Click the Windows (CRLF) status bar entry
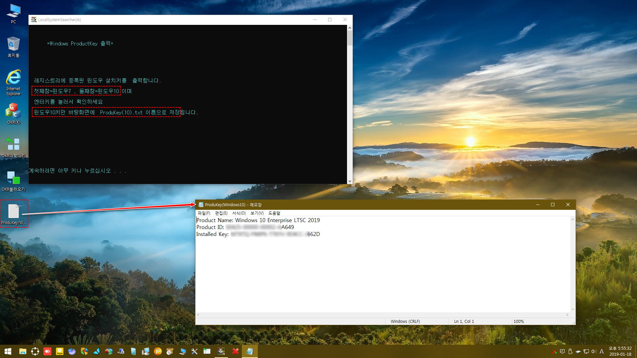This screenshot has width=637, height=358. click(405, 321)
